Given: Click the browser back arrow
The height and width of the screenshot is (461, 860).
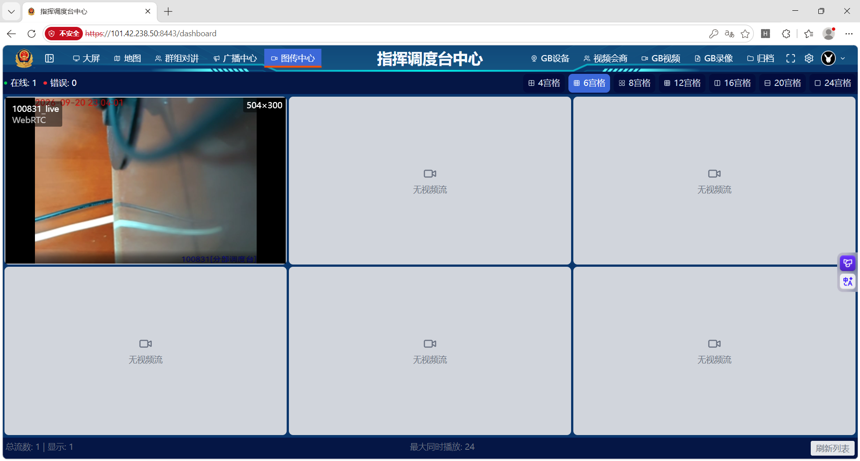Looking at the screenshot, I should (x=12, y=34).
